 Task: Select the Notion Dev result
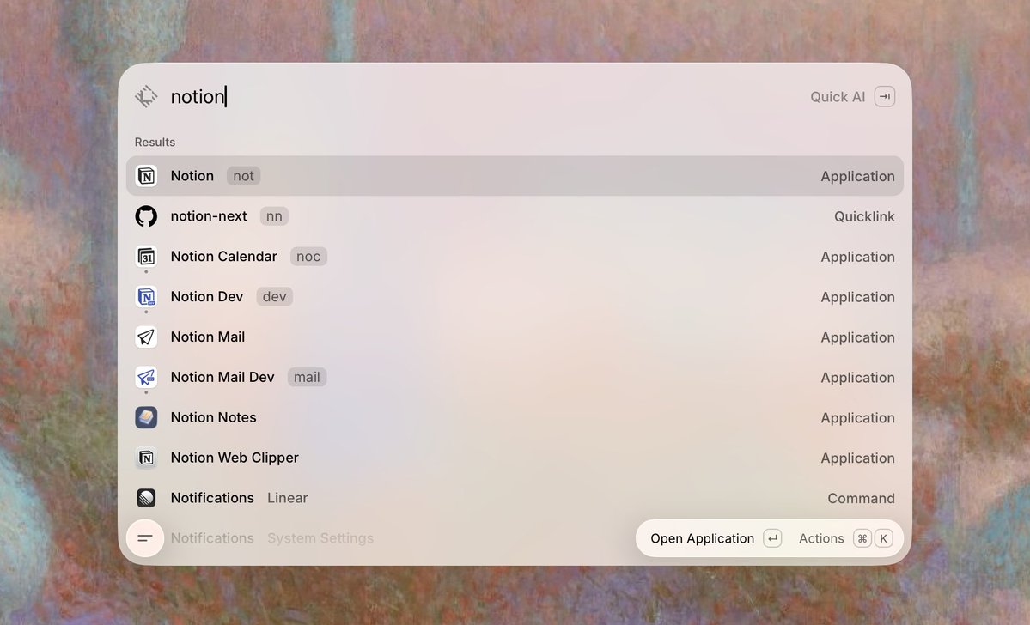515,297
